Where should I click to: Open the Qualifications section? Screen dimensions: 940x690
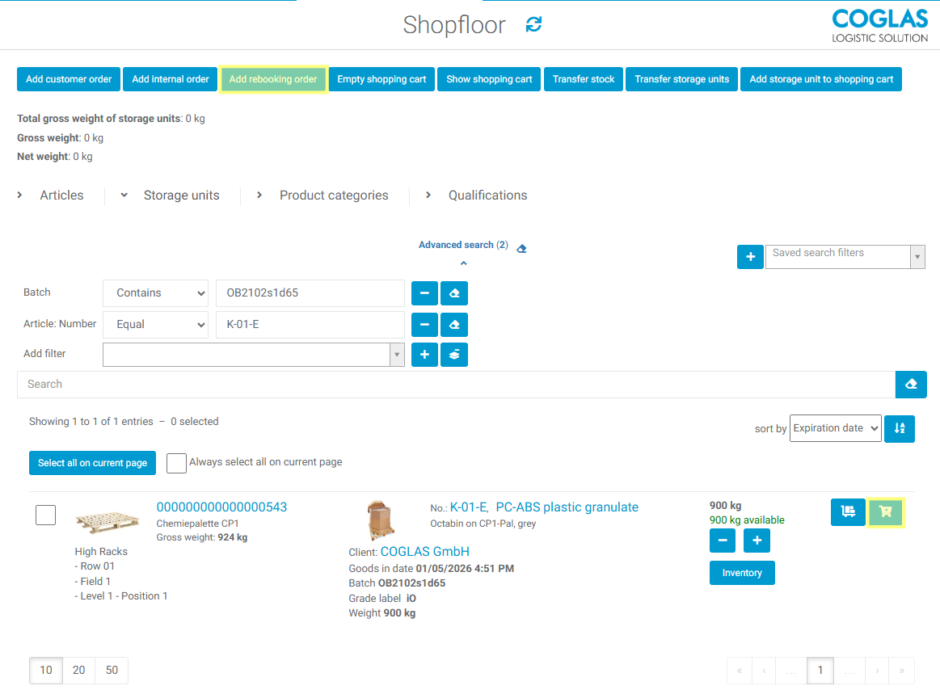point(487,195)
